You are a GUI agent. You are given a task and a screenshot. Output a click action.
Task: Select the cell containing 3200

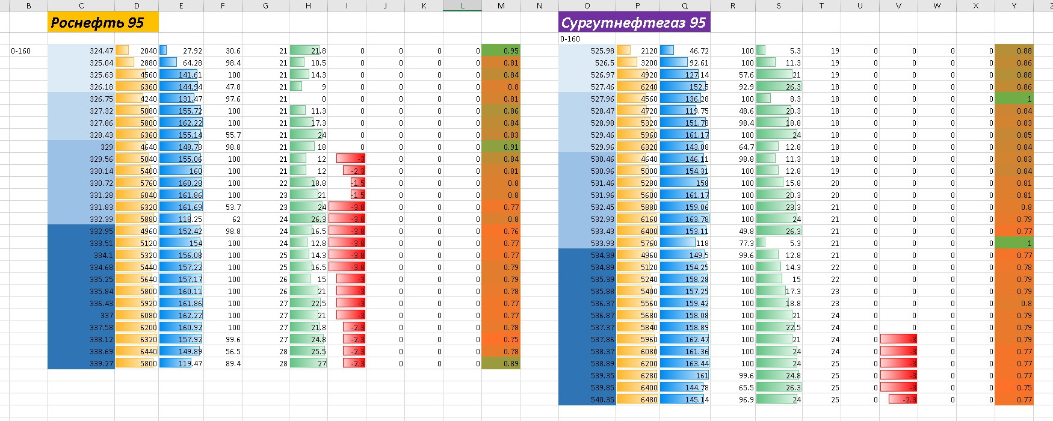[638, 63]
